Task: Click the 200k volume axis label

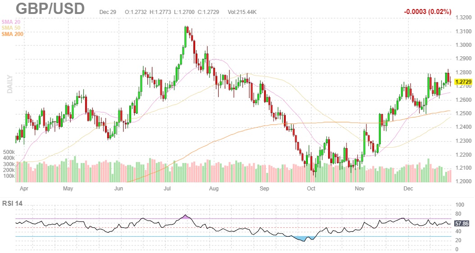Action: coord(9,170)
